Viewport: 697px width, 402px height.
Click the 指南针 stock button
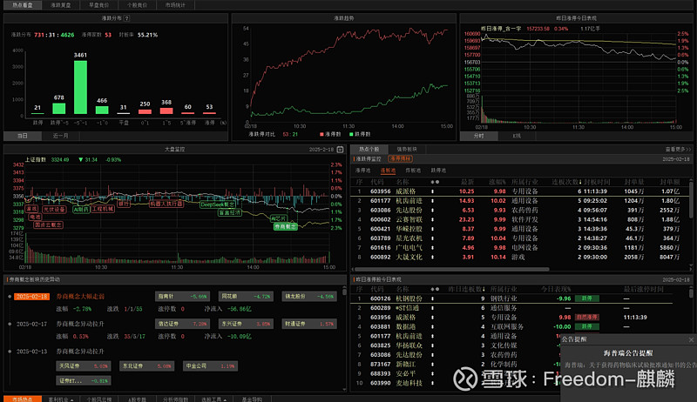pyautogui.click(x=182, y=297)
